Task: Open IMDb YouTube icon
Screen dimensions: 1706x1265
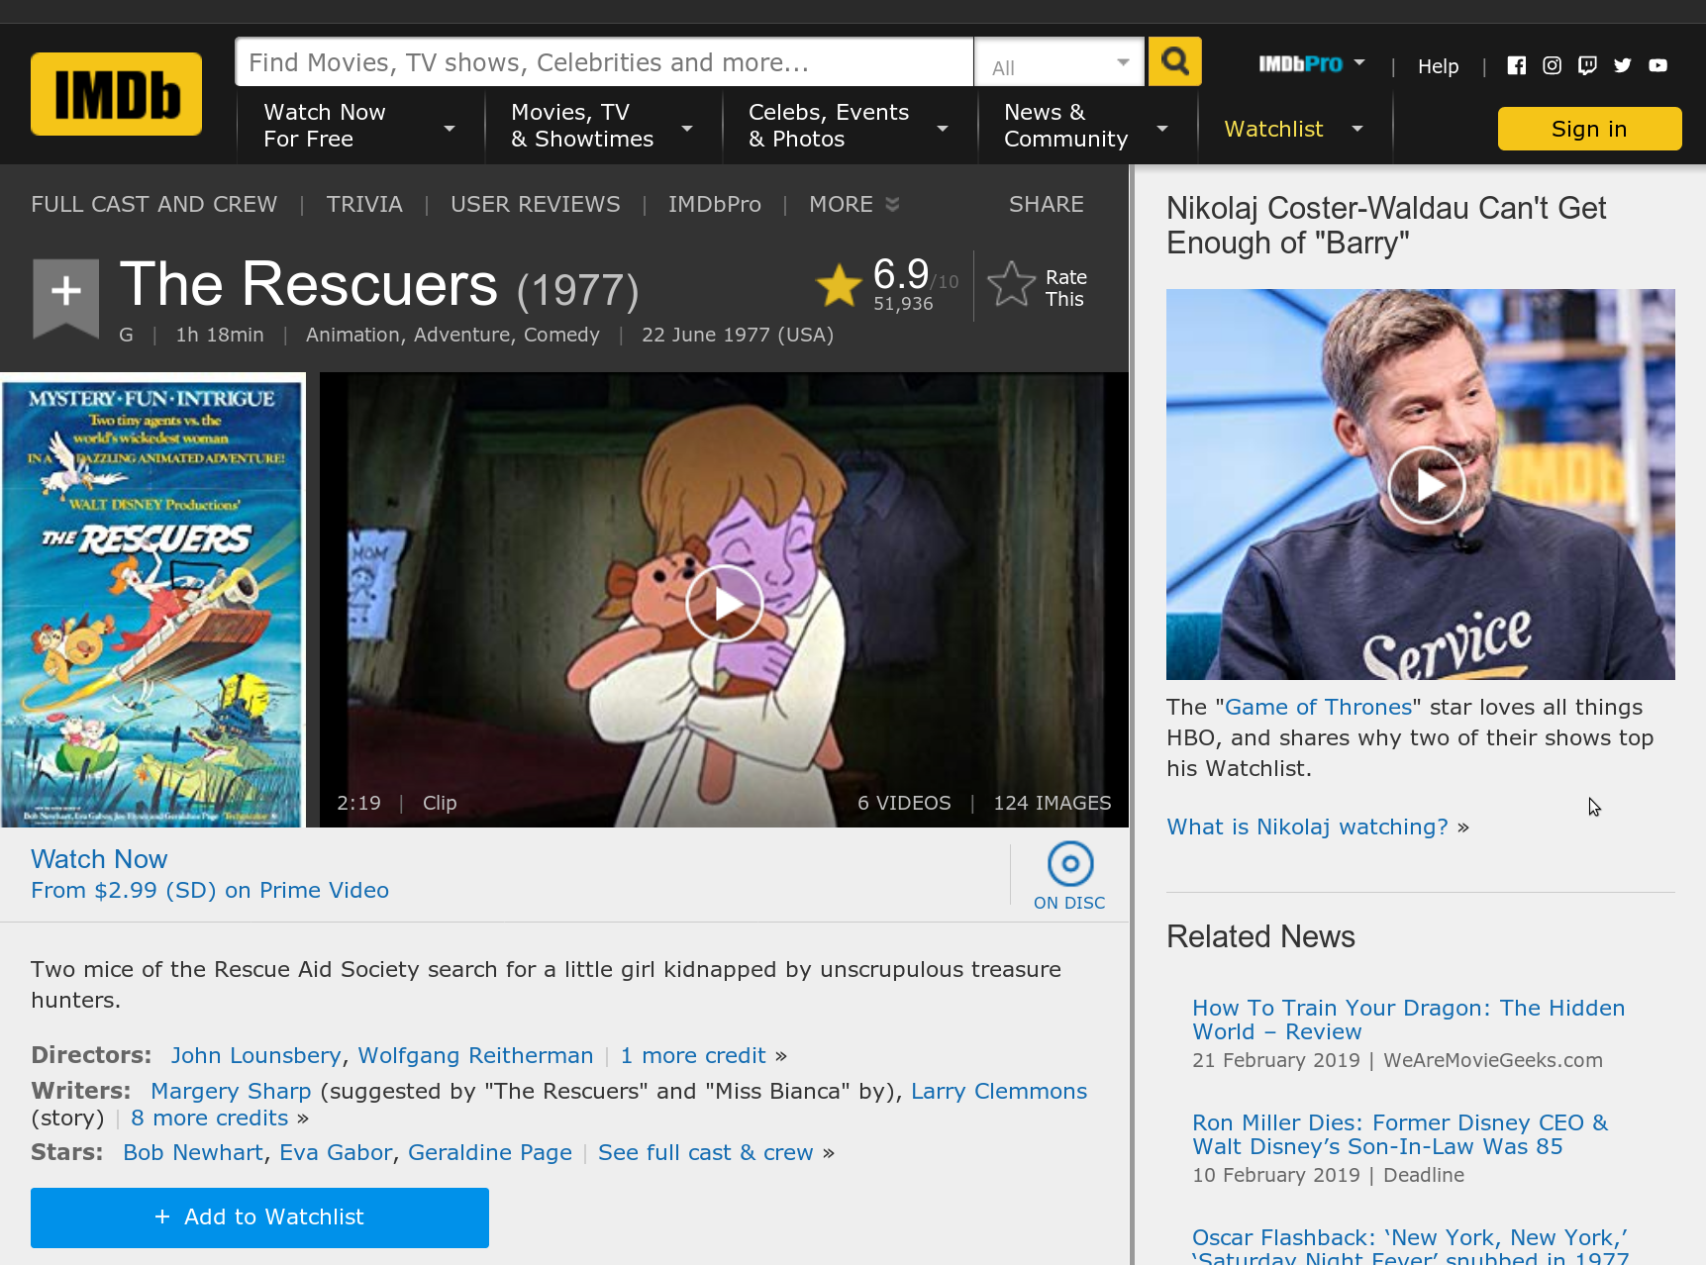Action: (x=1657, y=65)
